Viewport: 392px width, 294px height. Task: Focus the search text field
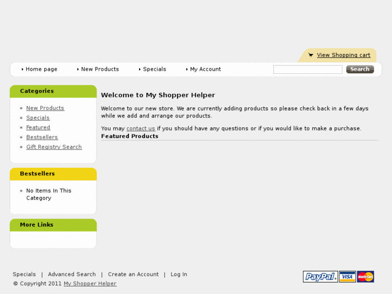point(308,69)
